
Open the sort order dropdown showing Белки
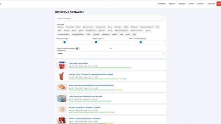click(x=110, y=53)
